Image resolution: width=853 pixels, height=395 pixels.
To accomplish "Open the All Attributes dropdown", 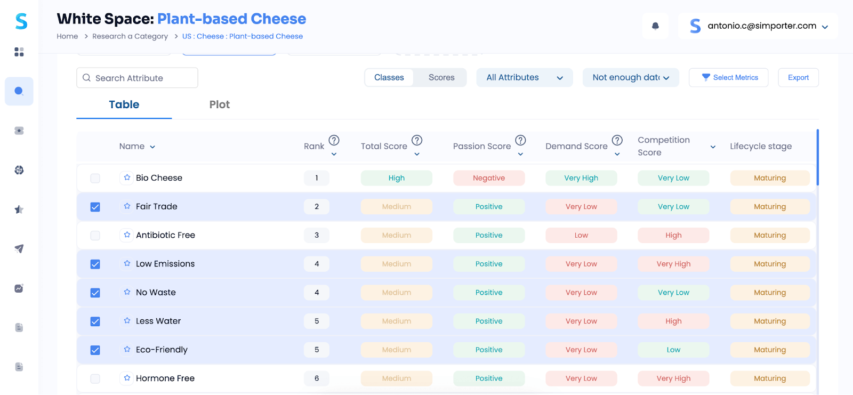I will (525, 77).
